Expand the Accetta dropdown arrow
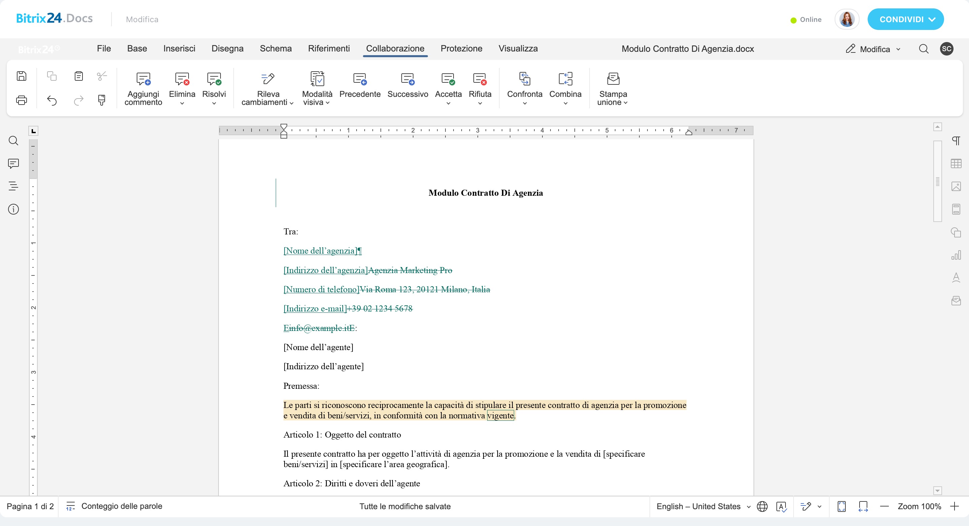 tap(448, 103)
